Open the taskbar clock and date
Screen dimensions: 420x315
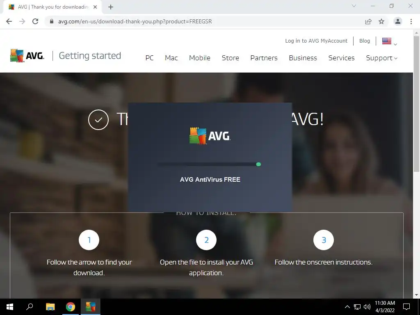(x=385, y=307)
